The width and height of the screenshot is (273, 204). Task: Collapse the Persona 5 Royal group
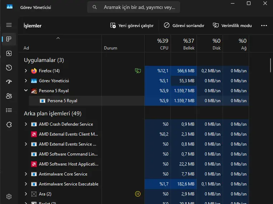[26, 90]
